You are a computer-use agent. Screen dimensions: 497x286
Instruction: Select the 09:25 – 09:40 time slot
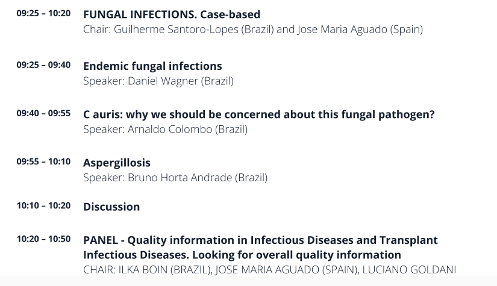pyautogui.click(x=43, y=65)
